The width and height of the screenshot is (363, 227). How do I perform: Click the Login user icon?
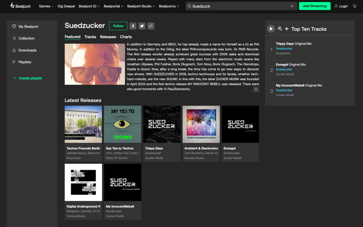(x=336, y=6)
